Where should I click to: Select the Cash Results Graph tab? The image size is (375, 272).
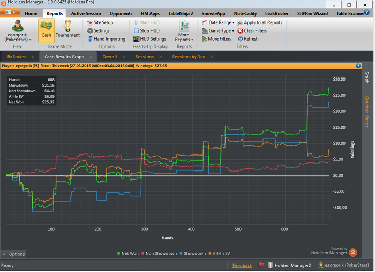(64, 57)
